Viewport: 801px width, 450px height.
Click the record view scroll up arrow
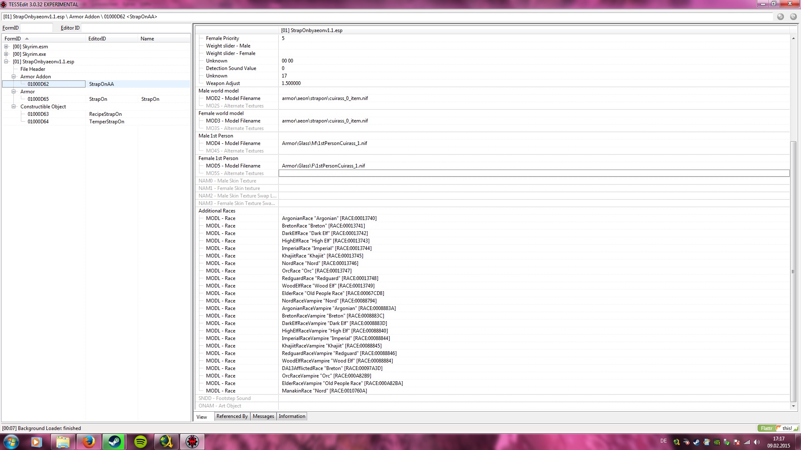(x=793, y=38)
